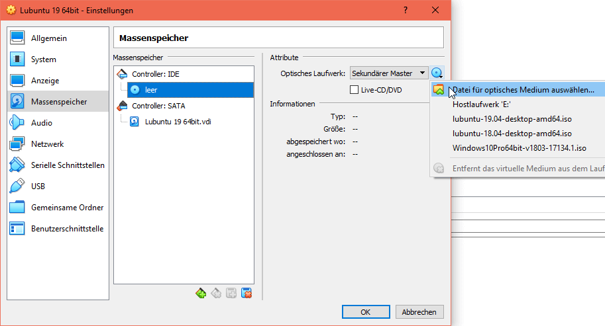Click the help question mark button

[405, 10]
